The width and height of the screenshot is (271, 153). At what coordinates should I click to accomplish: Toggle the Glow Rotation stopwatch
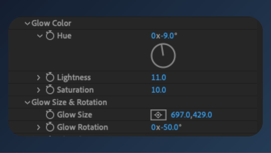[x=50, y=127]
